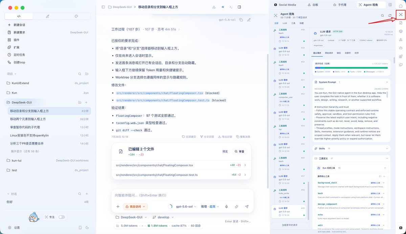Screen dimensions: 406x234
Task: Switch to 白板 whiteboard tab
Action: (313, 5)
